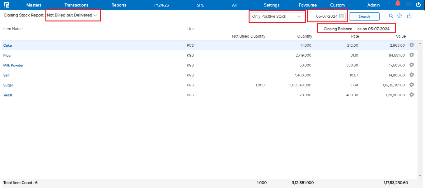
Task: Click the power logout icon
Action: (x=418, y=4)
